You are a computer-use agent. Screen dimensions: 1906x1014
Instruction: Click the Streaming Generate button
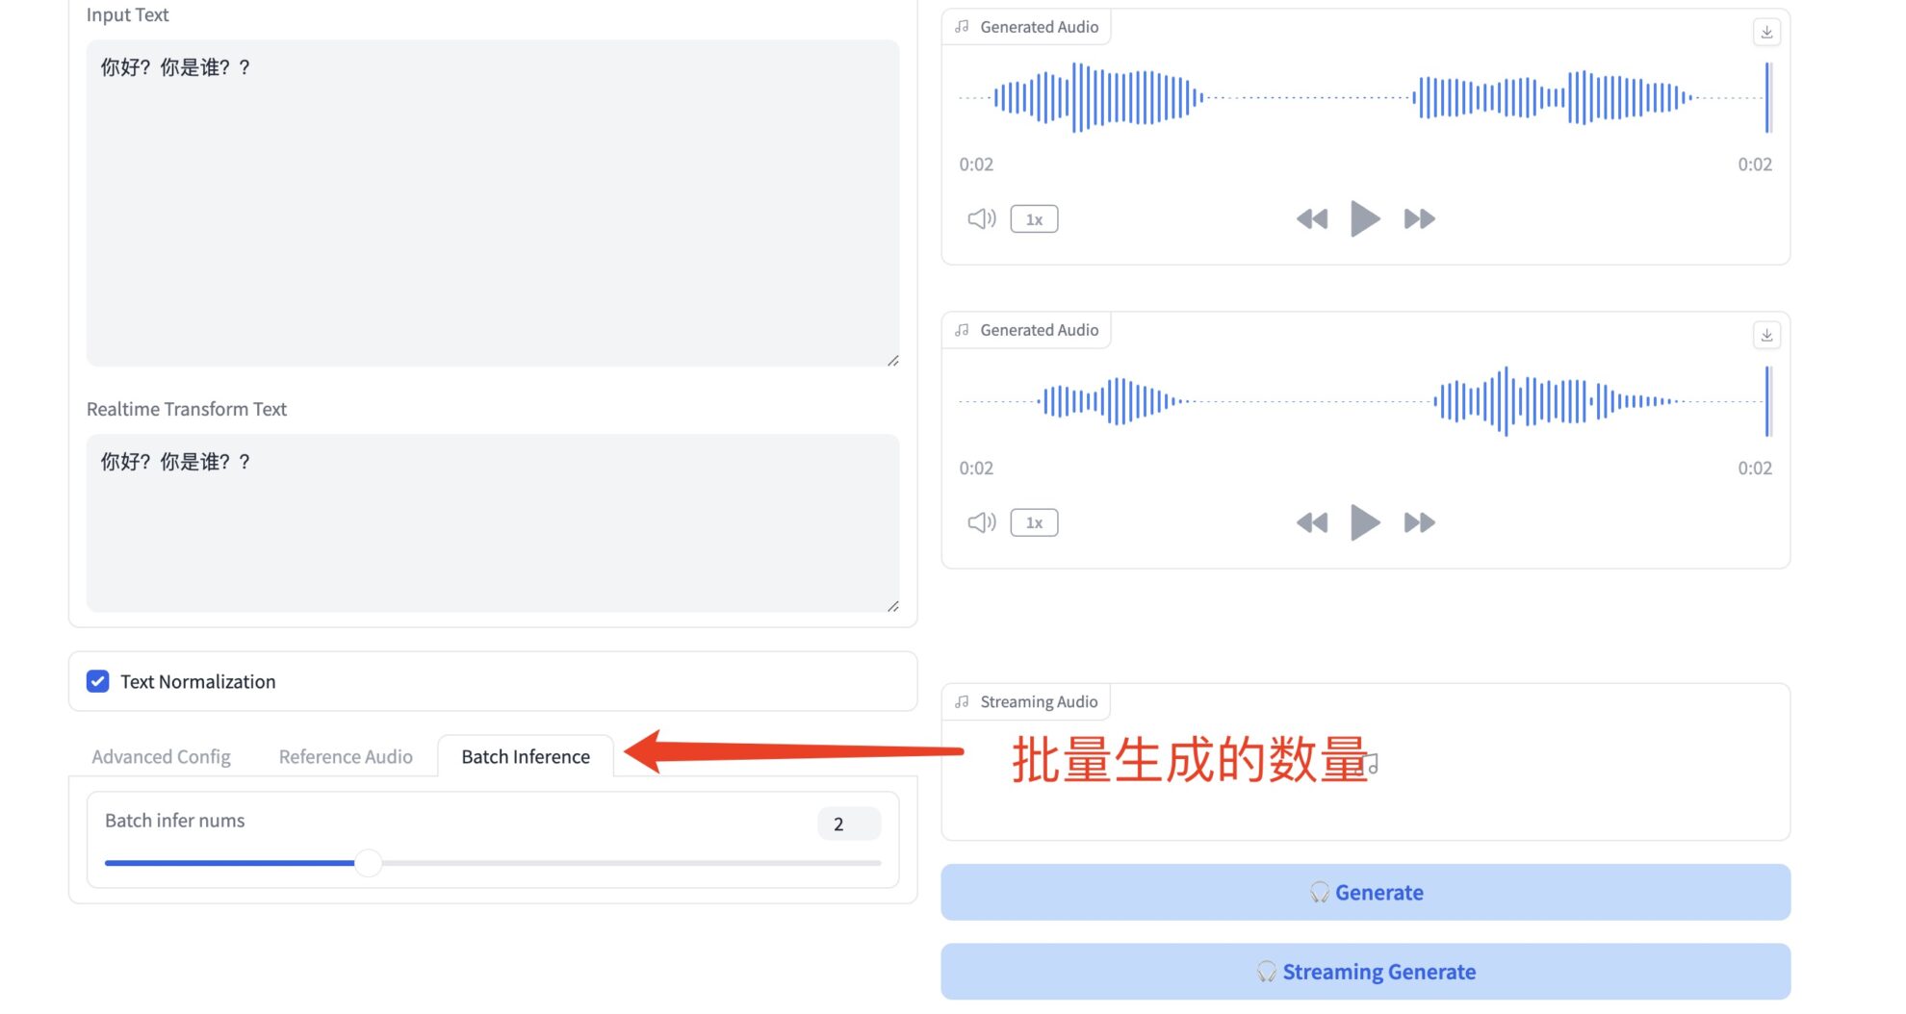pyautogui.click(x=1365, y=972)
